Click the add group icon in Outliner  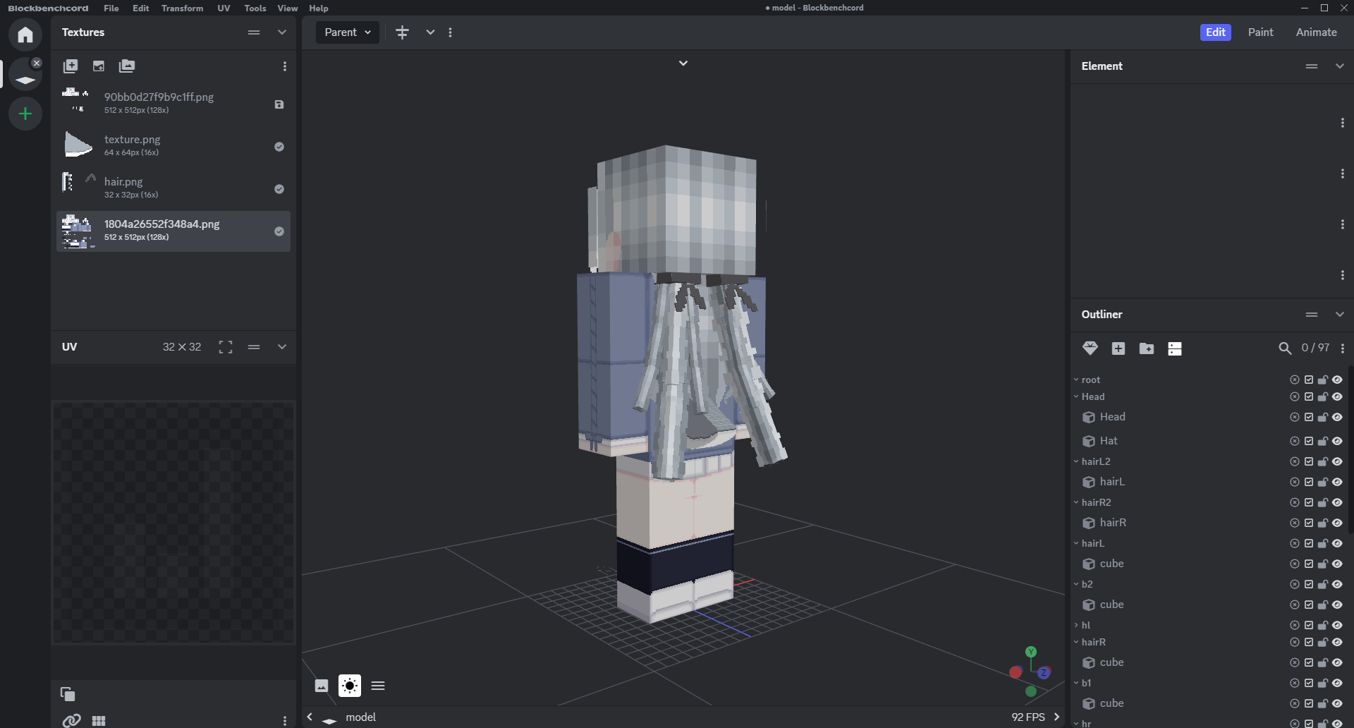pos(1147,348)
